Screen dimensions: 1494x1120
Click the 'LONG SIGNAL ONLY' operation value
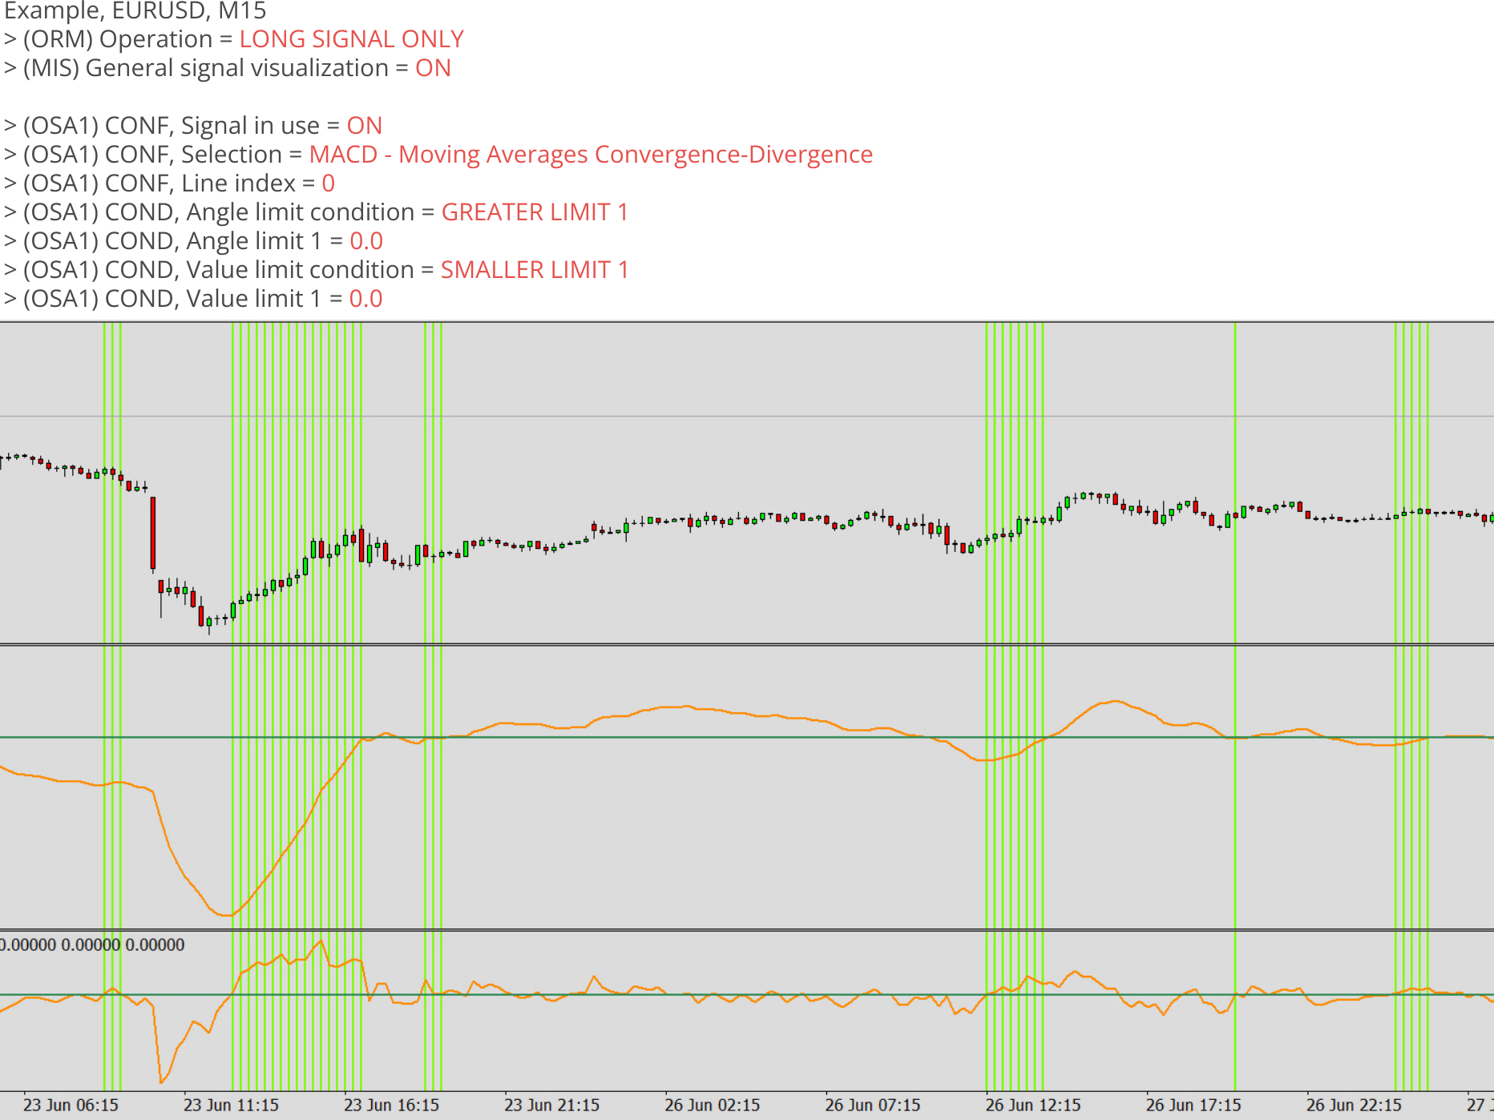point(351,39)
